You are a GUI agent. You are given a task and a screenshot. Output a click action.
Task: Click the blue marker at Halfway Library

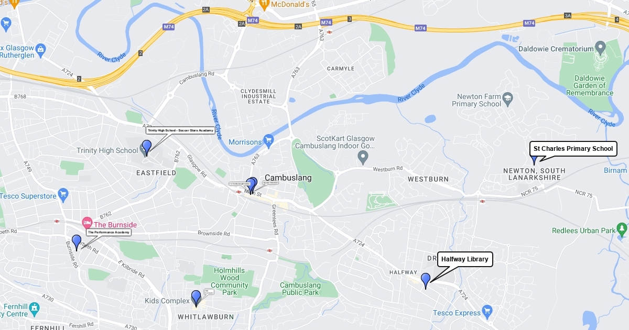[x=426, y=279]
